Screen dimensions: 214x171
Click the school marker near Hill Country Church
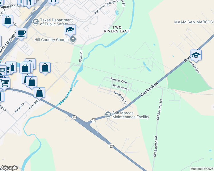pos(70,30)
